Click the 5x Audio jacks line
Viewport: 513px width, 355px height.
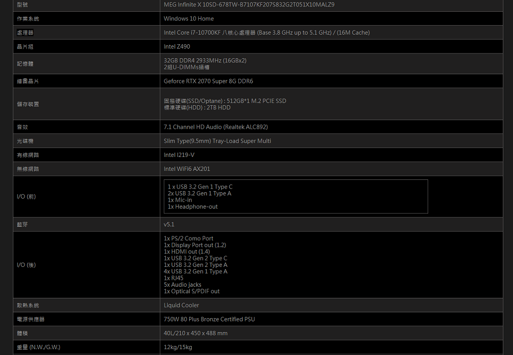(183, 285)
